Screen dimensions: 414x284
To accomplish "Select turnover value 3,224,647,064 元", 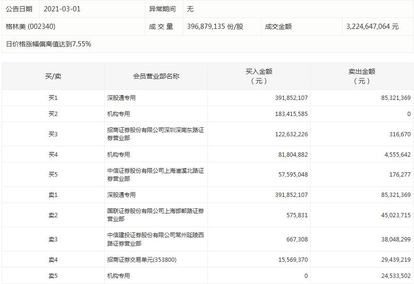I will pos(372,27).
